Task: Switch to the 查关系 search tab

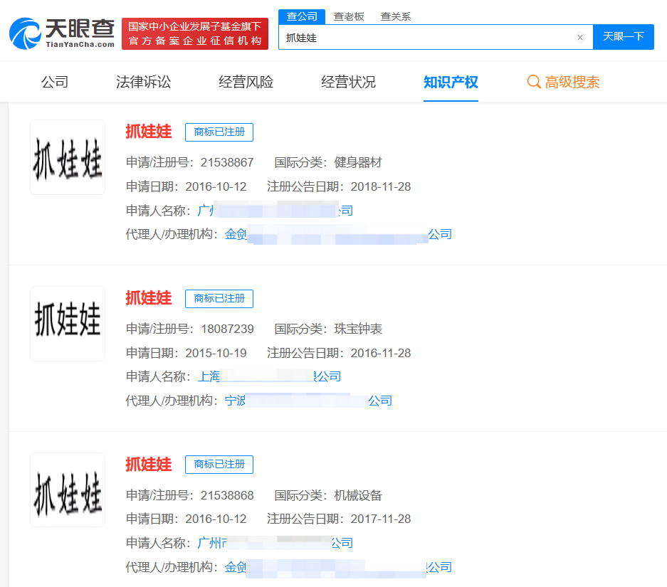Action: tap(396, 16)
